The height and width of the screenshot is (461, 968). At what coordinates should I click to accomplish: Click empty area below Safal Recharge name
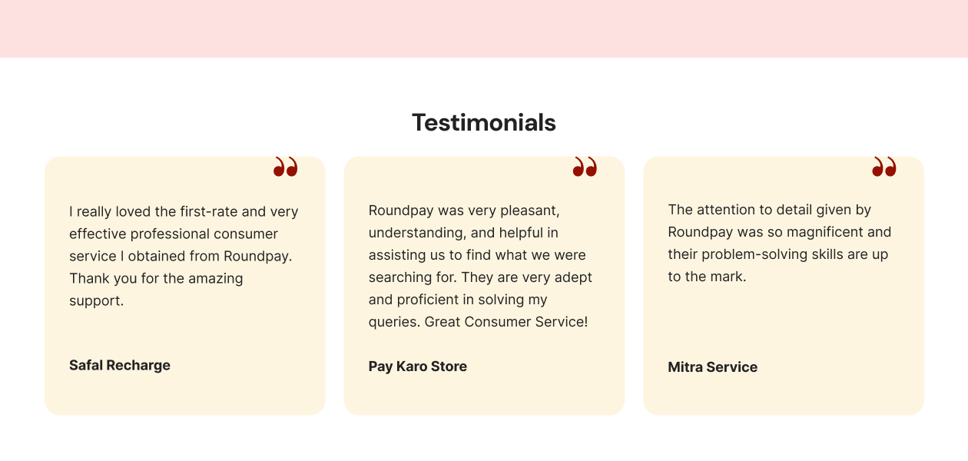(x=184, y=394)
